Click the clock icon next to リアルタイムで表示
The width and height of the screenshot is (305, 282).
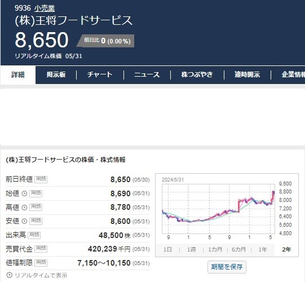(x=10, y=275)
